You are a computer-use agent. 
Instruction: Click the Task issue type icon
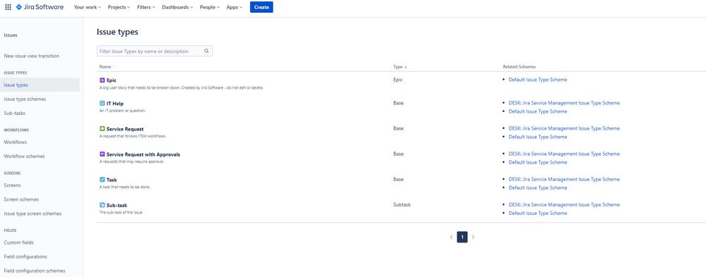coord(102,180)
